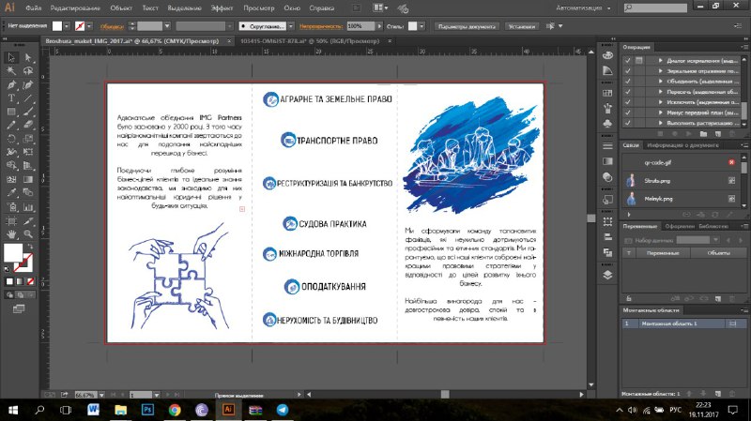
Task: Open the Color palette panel icon
Action: coord(607,55)
